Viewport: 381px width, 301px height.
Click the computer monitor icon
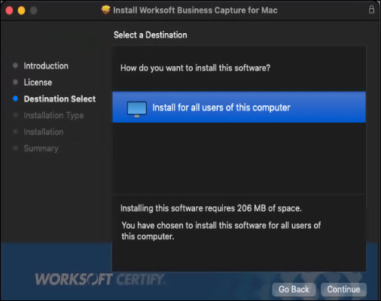coord(137,109)
